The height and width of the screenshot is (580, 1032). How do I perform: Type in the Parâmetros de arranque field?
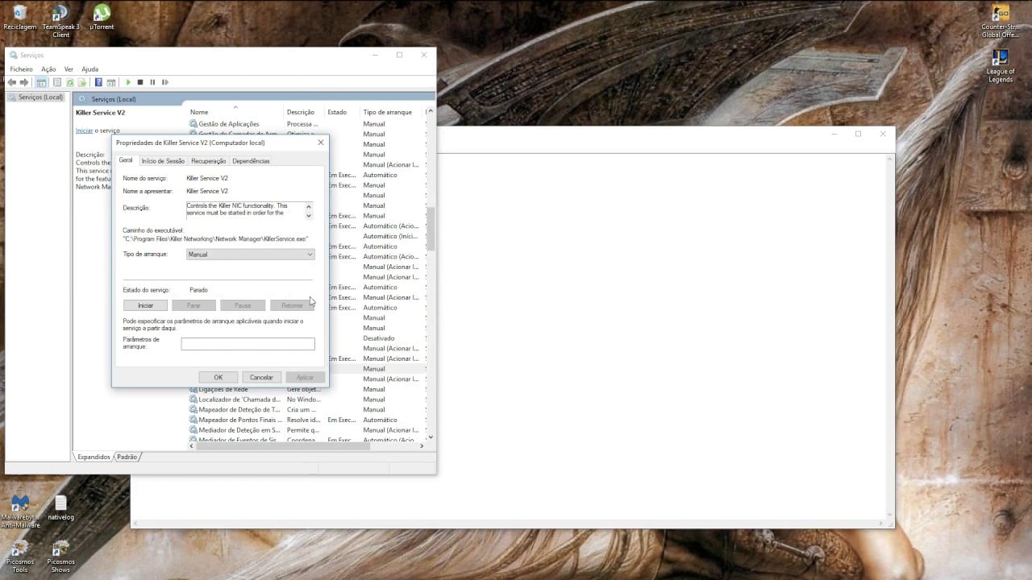(x=248, y=343)
